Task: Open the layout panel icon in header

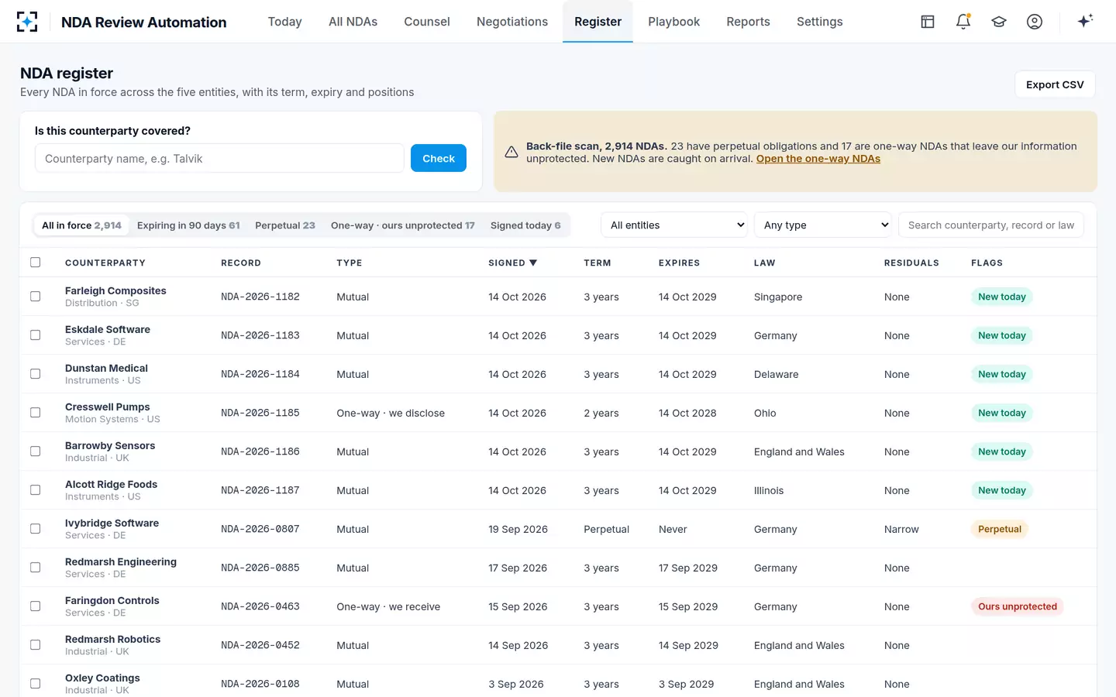Action: [928, 22]
